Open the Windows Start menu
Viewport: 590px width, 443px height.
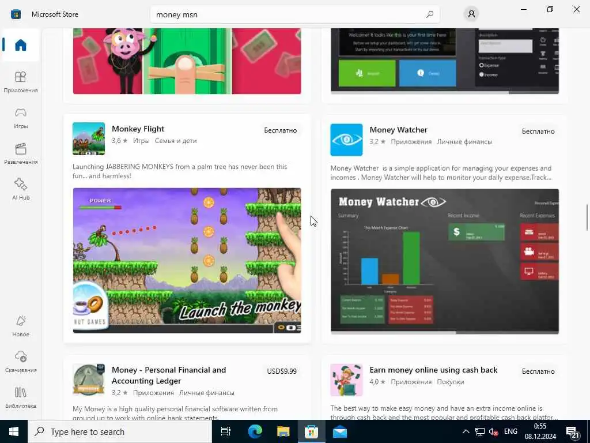point(14,431)
